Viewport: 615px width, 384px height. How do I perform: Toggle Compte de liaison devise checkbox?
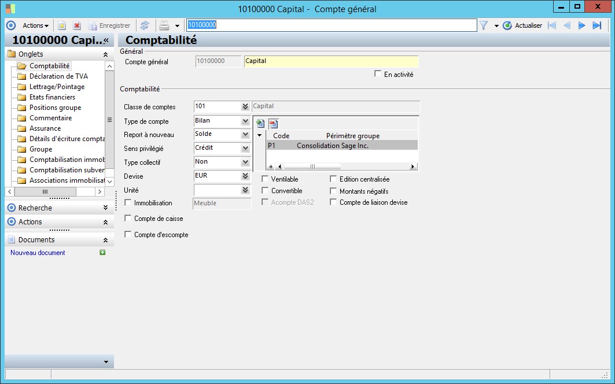333,202
